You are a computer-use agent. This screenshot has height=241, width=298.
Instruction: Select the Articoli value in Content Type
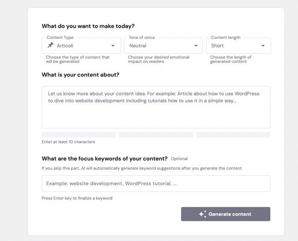coord(65,46)
